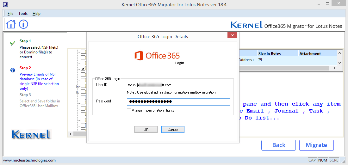This screenshot has width=348, height=165.
Task: Click the Step 1 heading in sidebar
Action: (x=25, y=41)
